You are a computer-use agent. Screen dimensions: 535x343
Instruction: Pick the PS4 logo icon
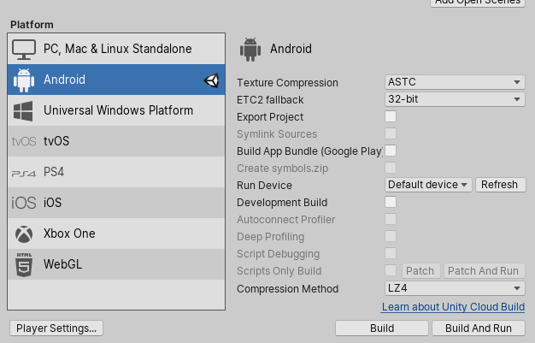click(24, 174)
